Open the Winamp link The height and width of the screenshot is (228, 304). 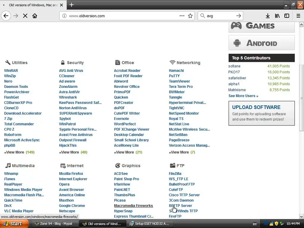(11, 173)
